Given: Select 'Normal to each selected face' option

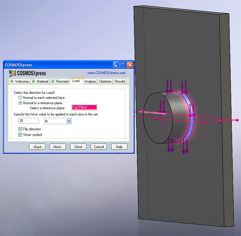Looking at the screenshot, I should tap(20, 97).
